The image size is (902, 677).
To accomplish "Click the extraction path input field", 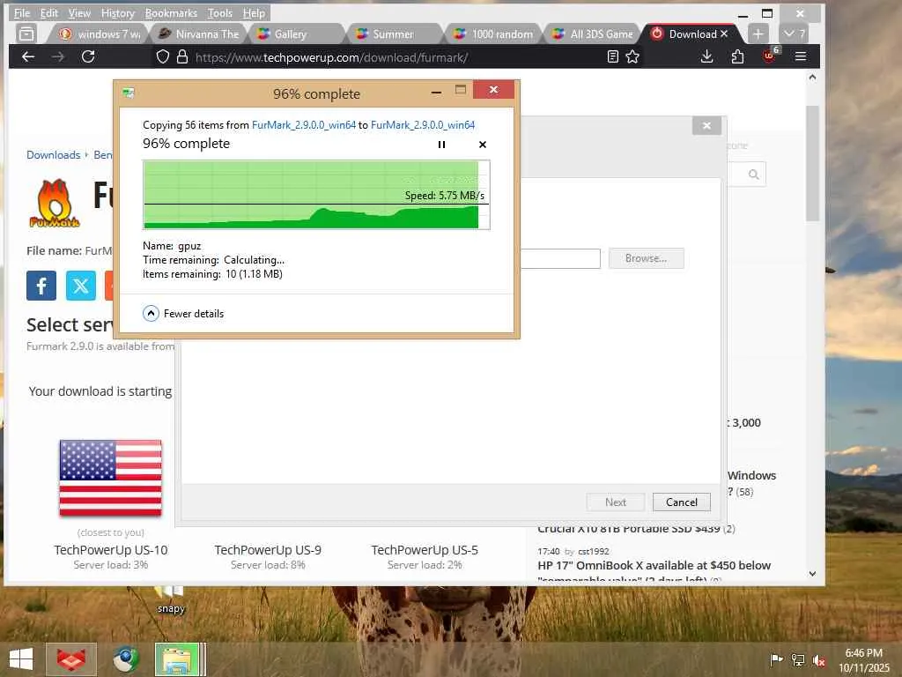I will 560,258.
